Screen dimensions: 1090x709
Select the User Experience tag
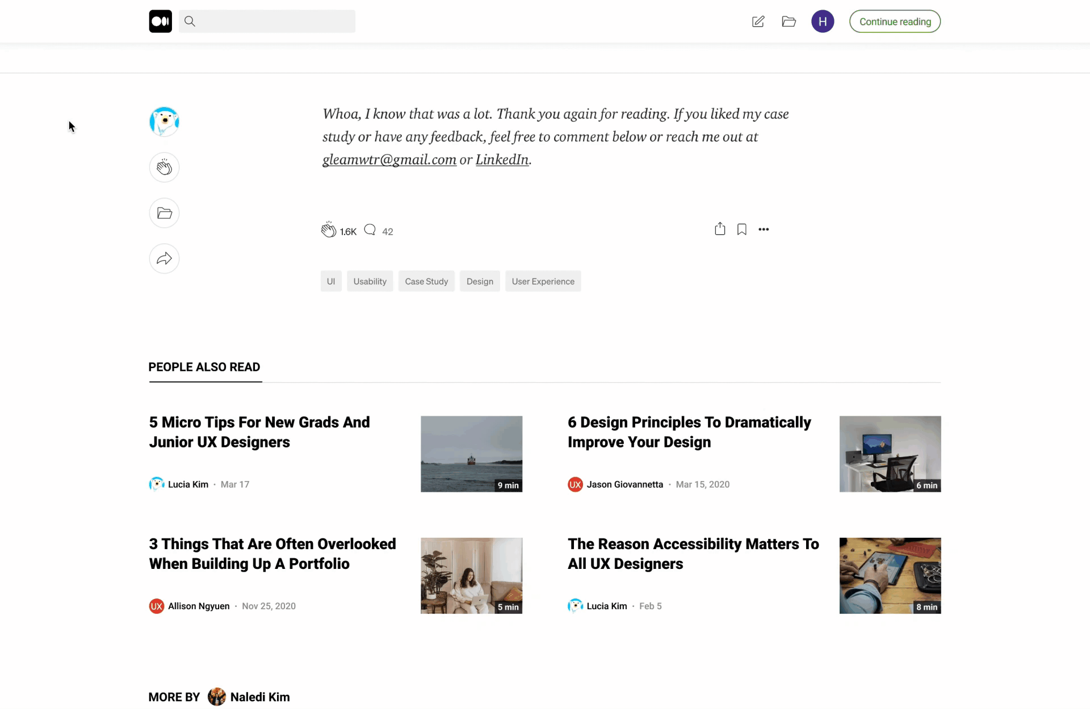pyautogui.click(x=543, y=281)
